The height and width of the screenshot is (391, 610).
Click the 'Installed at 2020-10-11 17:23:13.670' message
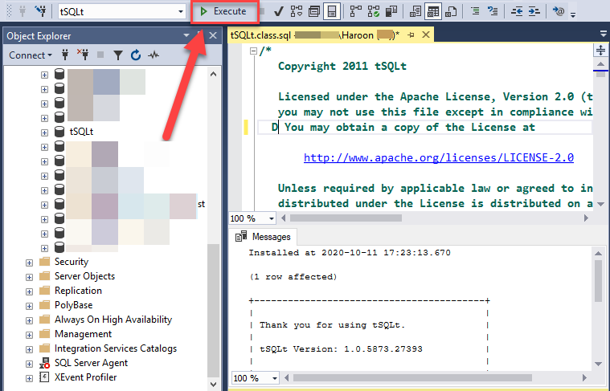350,253
